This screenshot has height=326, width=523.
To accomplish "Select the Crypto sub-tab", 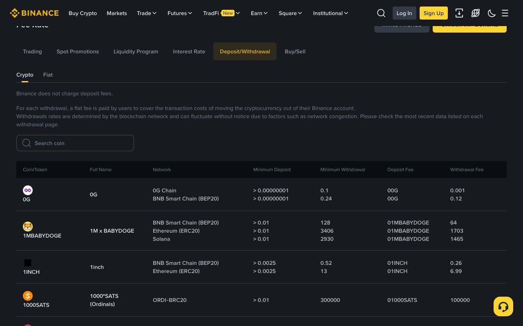I will (x=25, y=75).
